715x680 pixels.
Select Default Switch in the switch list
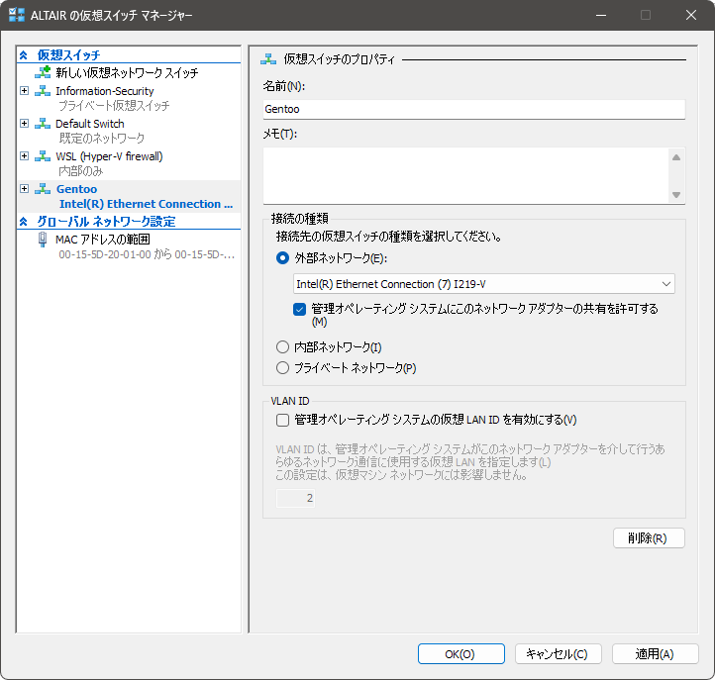pyautogui.click(x=90, y=124)
